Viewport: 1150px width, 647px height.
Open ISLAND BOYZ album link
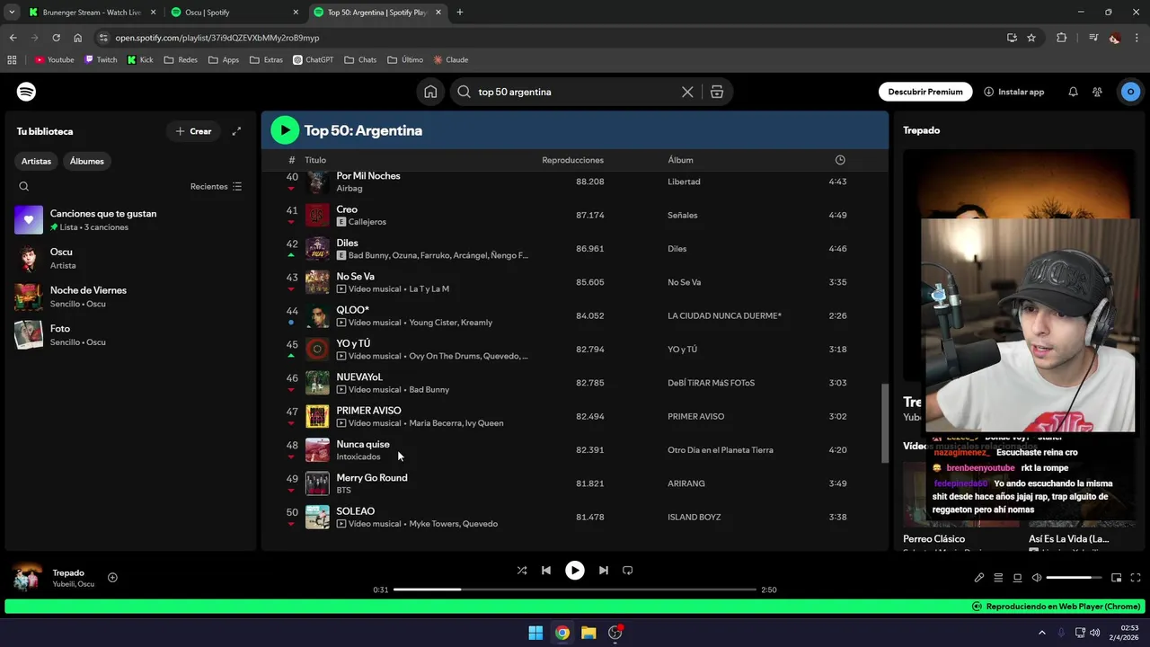pyautogui.click(x=694, y=518)
